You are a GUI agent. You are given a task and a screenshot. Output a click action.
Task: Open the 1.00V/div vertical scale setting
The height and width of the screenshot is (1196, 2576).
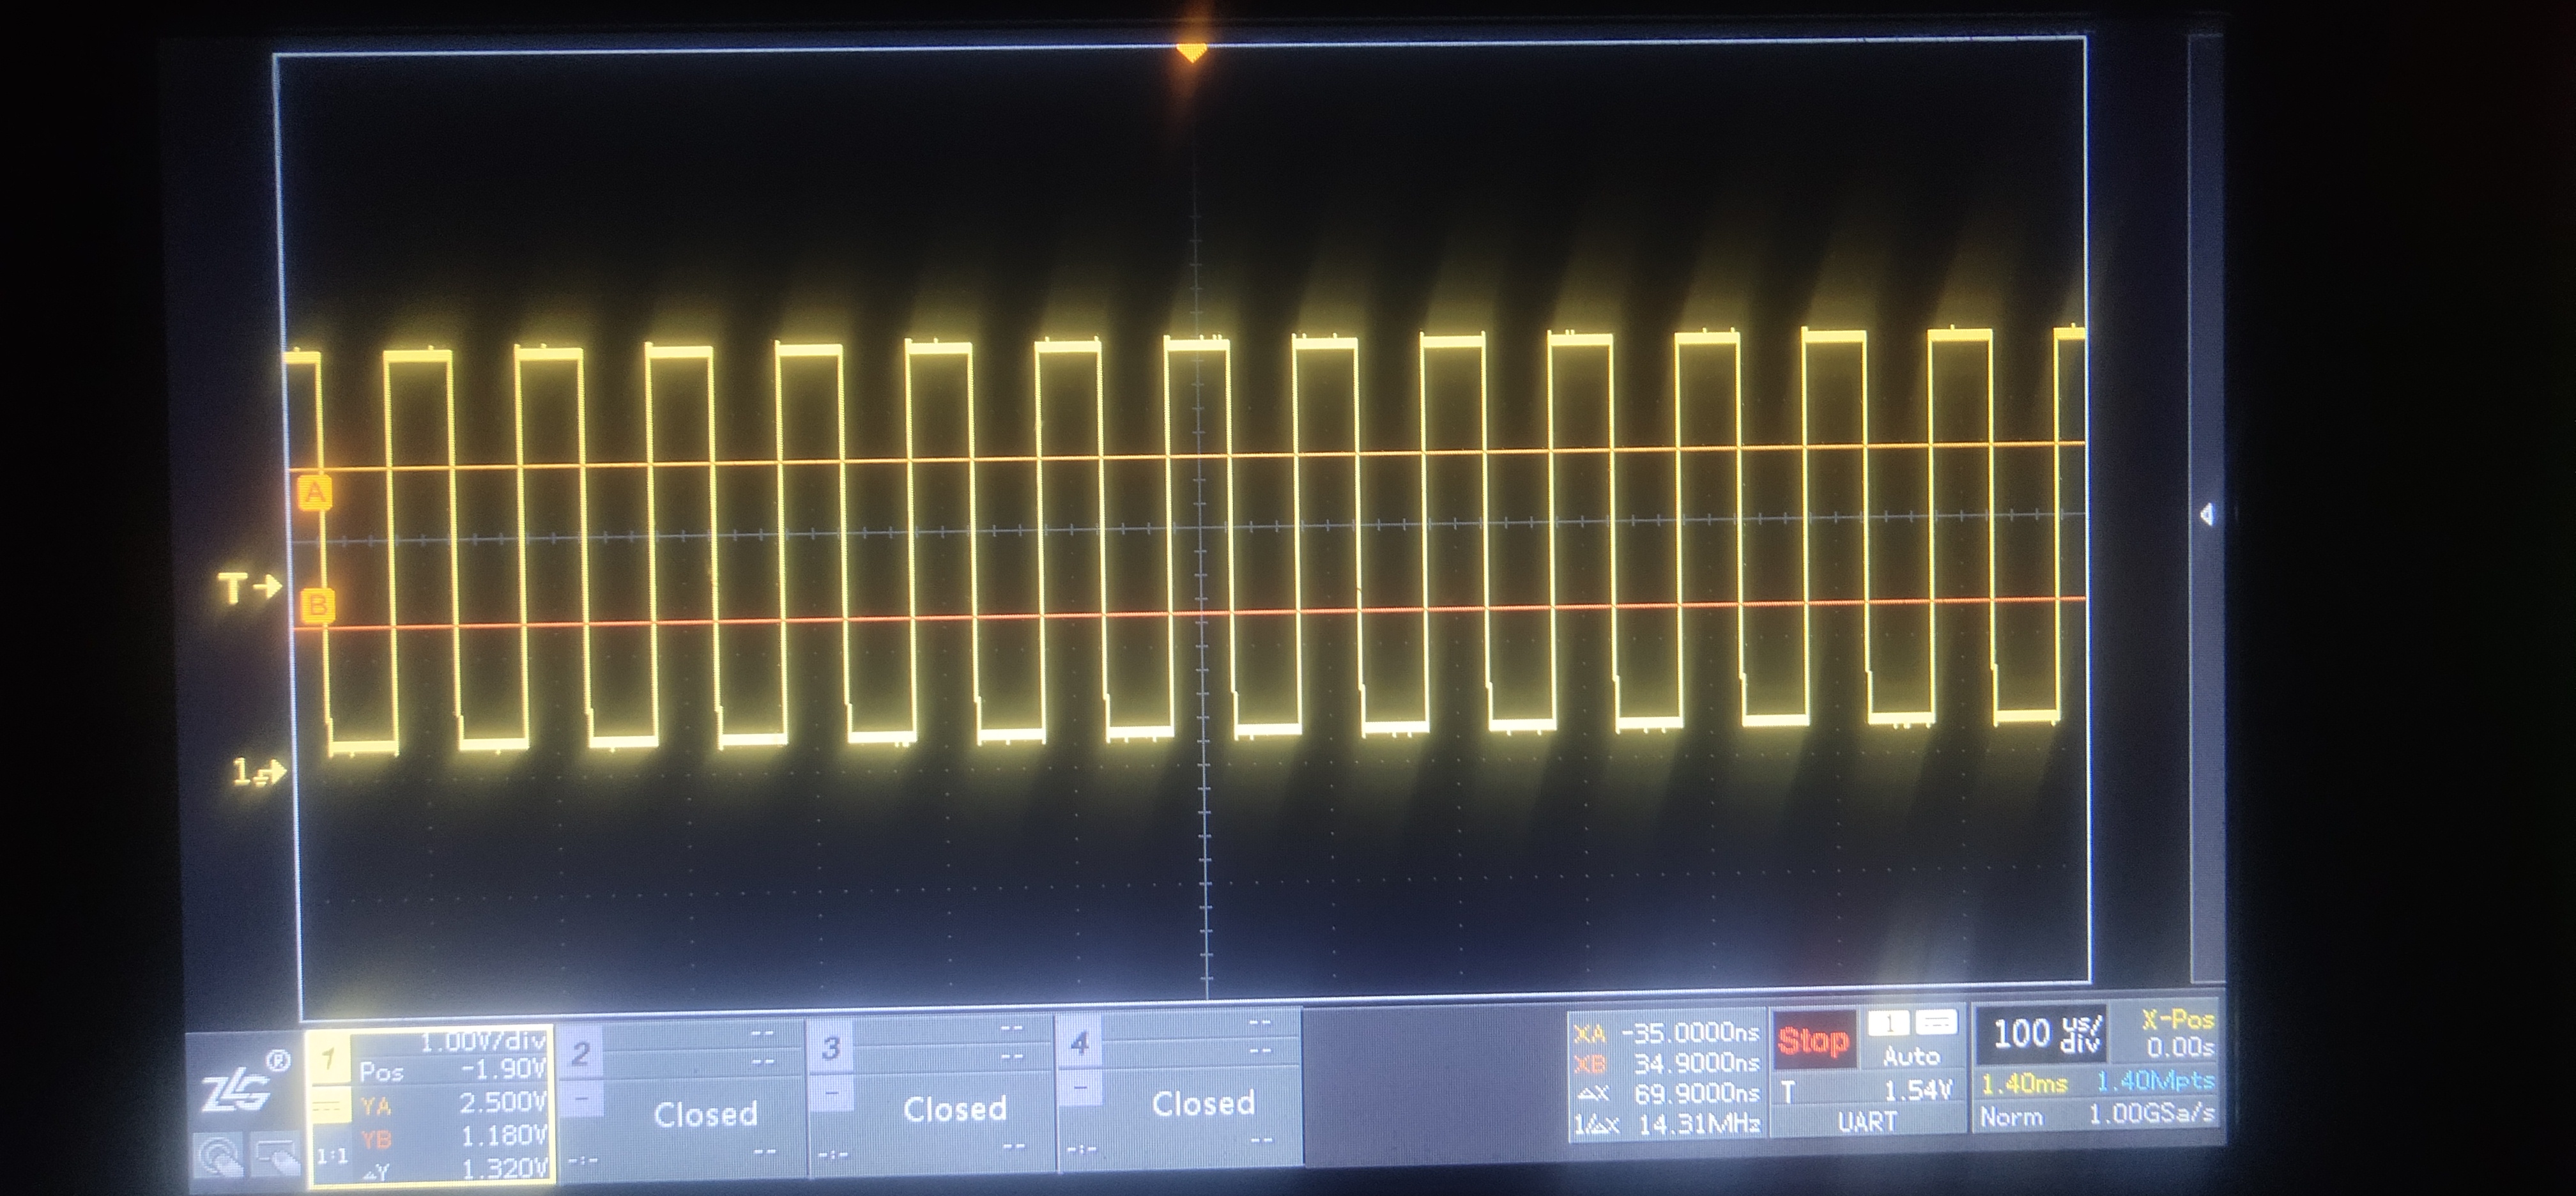483,1042
